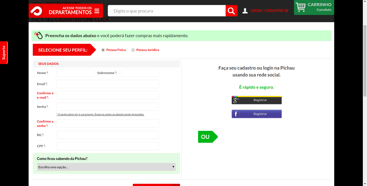Focus the RG input field
The image size is (367, 186).
[108, 135]
